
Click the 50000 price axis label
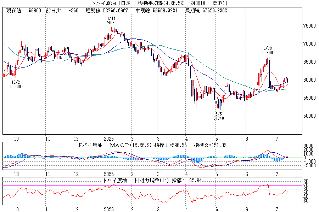click(x=309, y=116)
